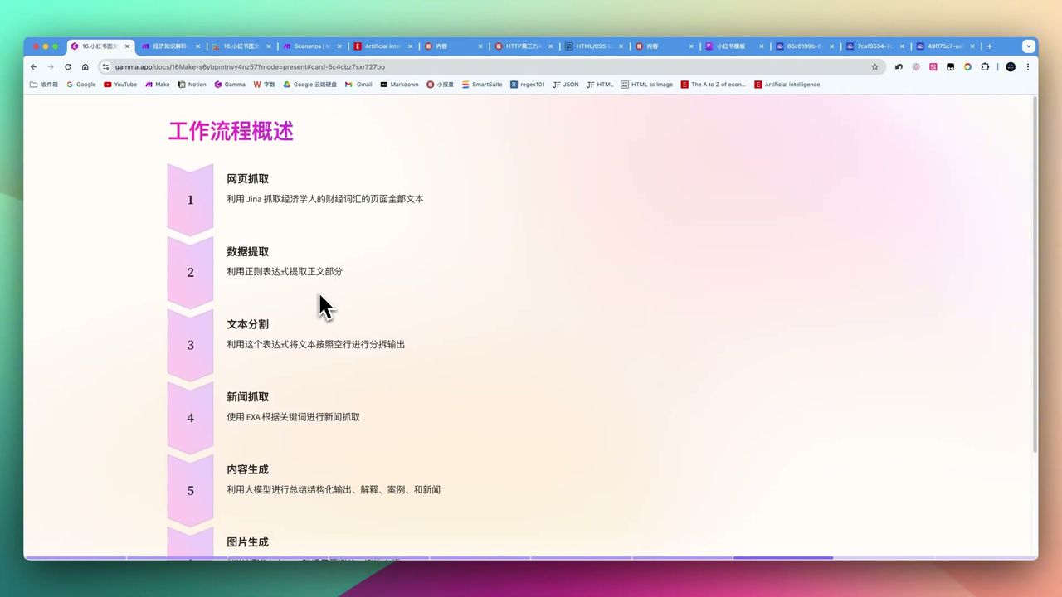Open a new browser tab with plus button
Viewport: 1062px width, 597px height.
coord(989,46)
